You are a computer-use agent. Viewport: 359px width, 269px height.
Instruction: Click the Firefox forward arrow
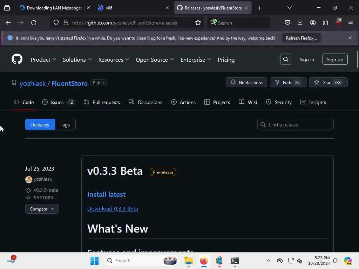point(21,23)
